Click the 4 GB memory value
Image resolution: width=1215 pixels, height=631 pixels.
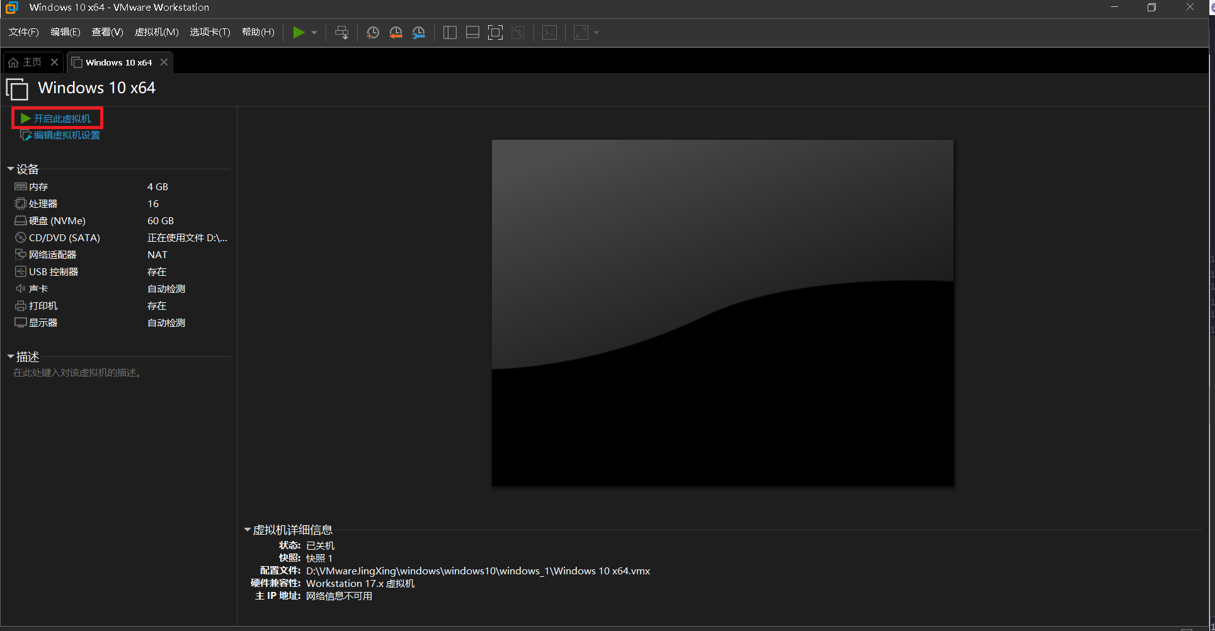(x=157, y=187)
